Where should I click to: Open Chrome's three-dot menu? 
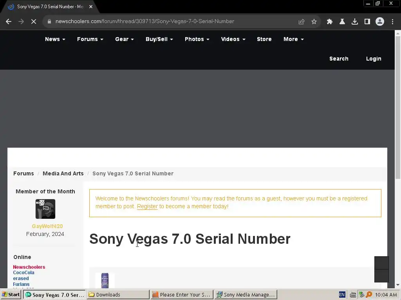(x=392, y=22)
